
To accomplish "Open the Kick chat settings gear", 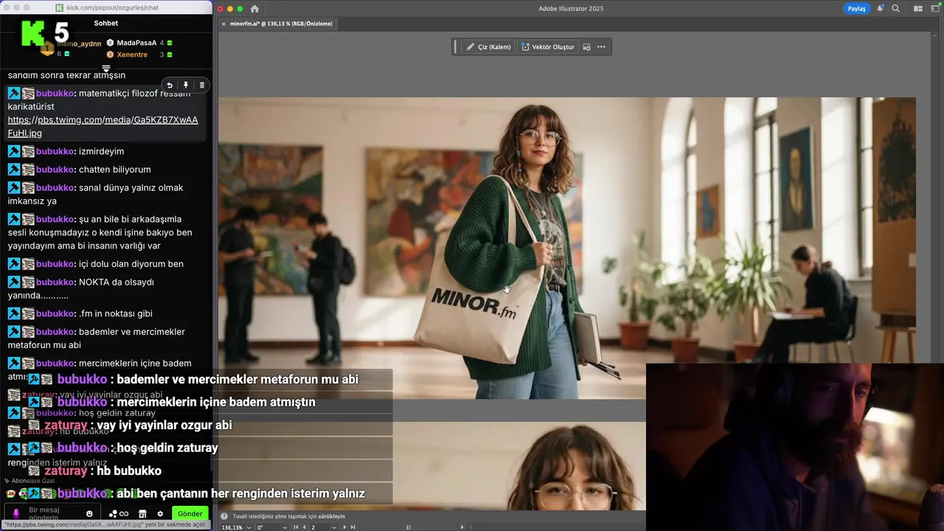I will tap(160, 514).
